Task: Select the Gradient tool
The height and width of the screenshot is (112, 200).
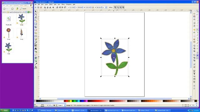Action: click(36, 61)
